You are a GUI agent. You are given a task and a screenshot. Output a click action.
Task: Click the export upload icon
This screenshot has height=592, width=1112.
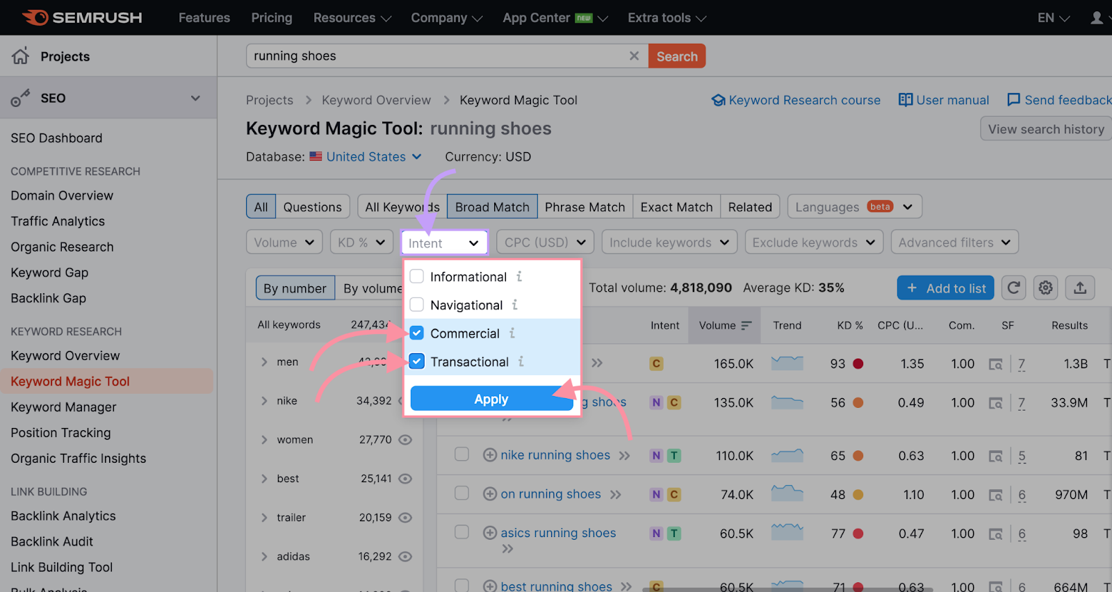pyautogui.click(x=1080, y=288)
